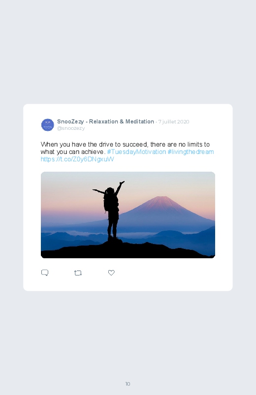
Task: Like the tweet with the heart icon
Action: click(x=111, y=273)
